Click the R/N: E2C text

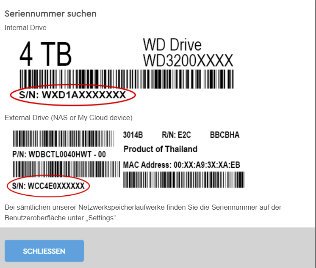pos(176,135)
